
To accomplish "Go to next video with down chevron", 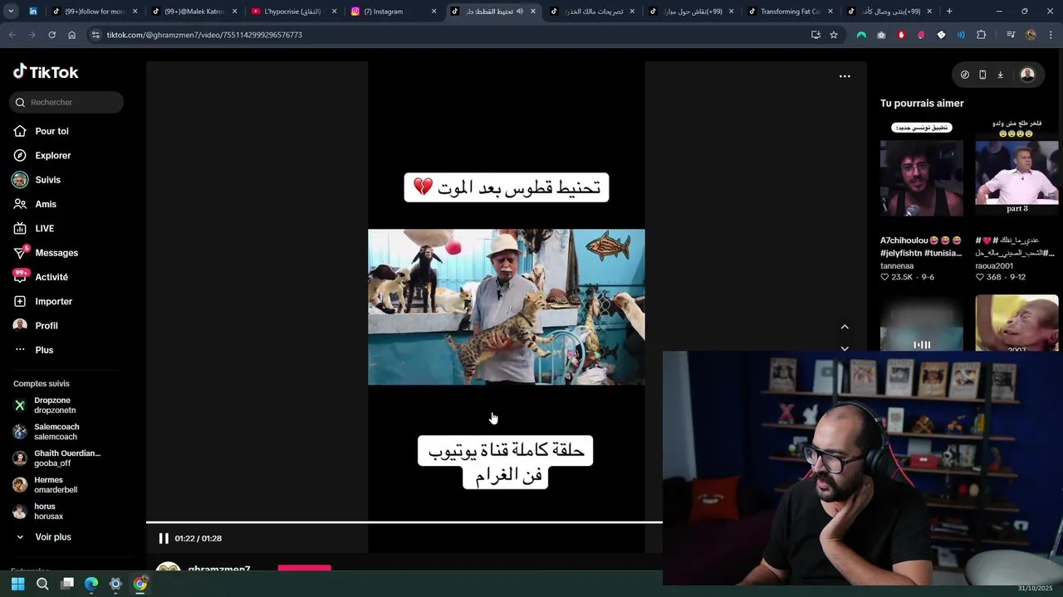I will [x=845, y=348].
